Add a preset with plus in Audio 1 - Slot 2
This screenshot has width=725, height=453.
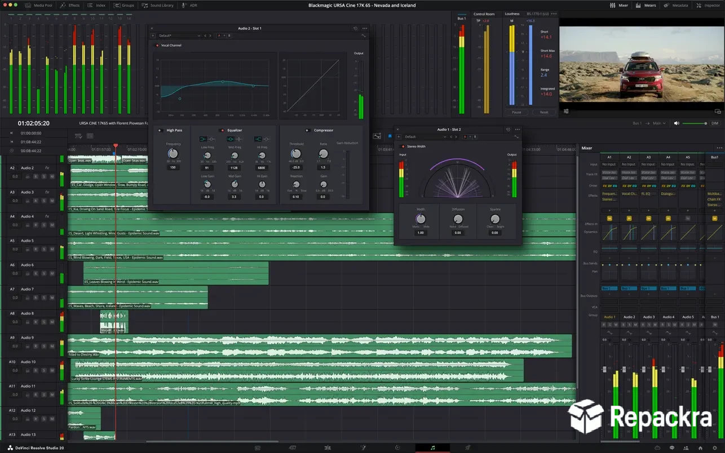tap(399, 137)
